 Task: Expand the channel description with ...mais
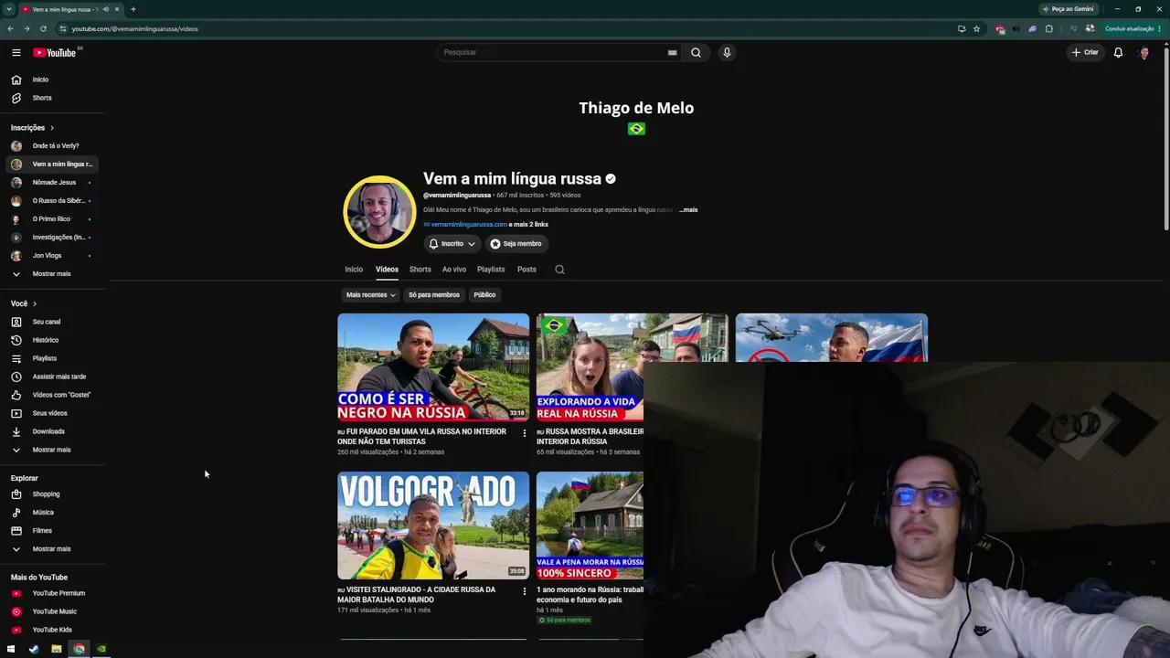tap(688, 210)
